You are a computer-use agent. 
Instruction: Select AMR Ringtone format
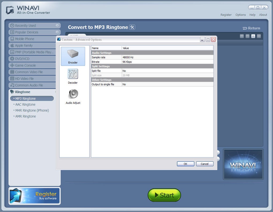25,116
